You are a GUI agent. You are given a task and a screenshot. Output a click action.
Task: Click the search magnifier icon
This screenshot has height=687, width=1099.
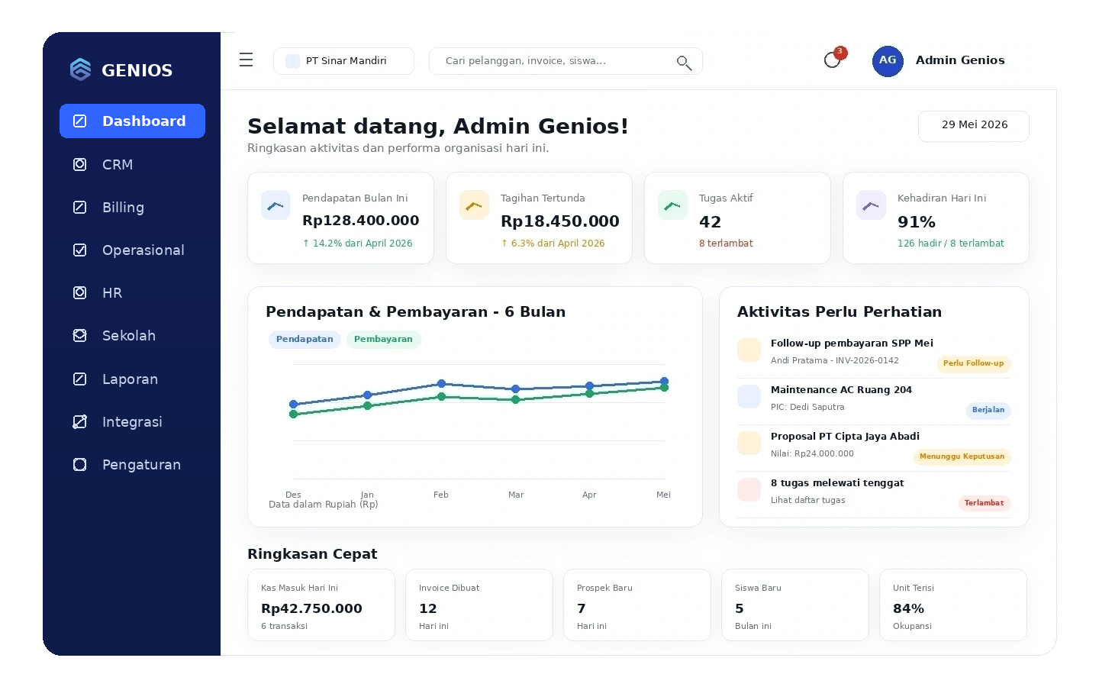click(x=684, y=63)
